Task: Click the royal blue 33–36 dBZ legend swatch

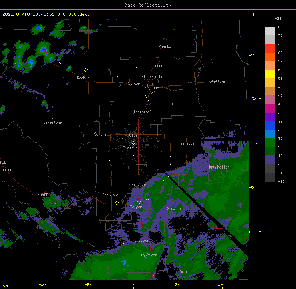Action: click(x=270, y=125)
